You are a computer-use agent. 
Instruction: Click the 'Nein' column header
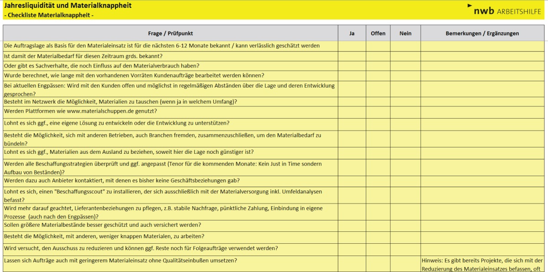[x=405, y=33]
